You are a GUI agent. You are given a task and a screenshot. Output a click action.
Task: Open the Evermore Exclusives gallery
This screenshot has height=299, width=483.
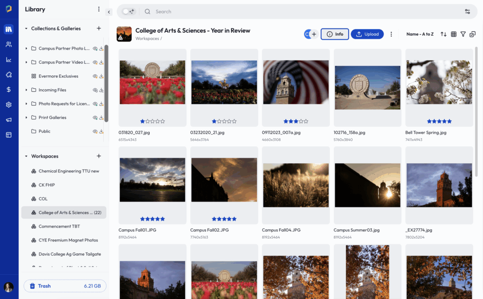click(x=58, y=76)
